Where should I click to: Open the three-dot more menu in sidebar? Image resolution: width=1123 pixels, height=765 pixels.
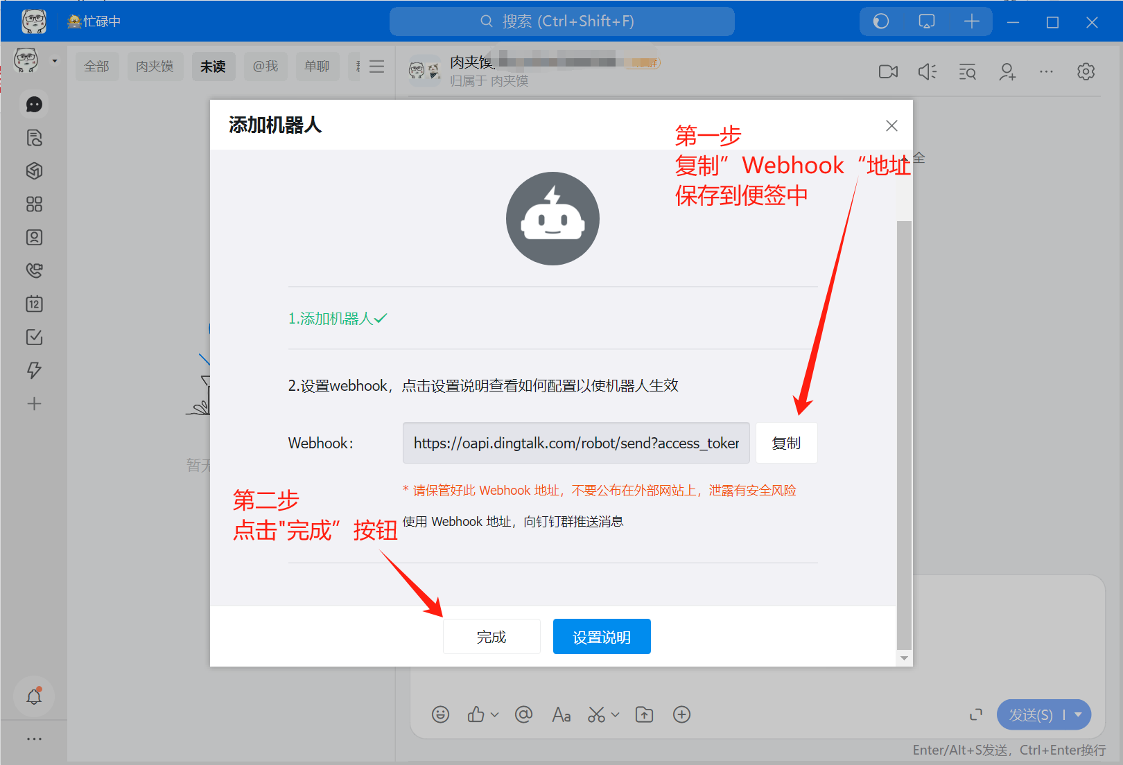[x=34, y=739]
